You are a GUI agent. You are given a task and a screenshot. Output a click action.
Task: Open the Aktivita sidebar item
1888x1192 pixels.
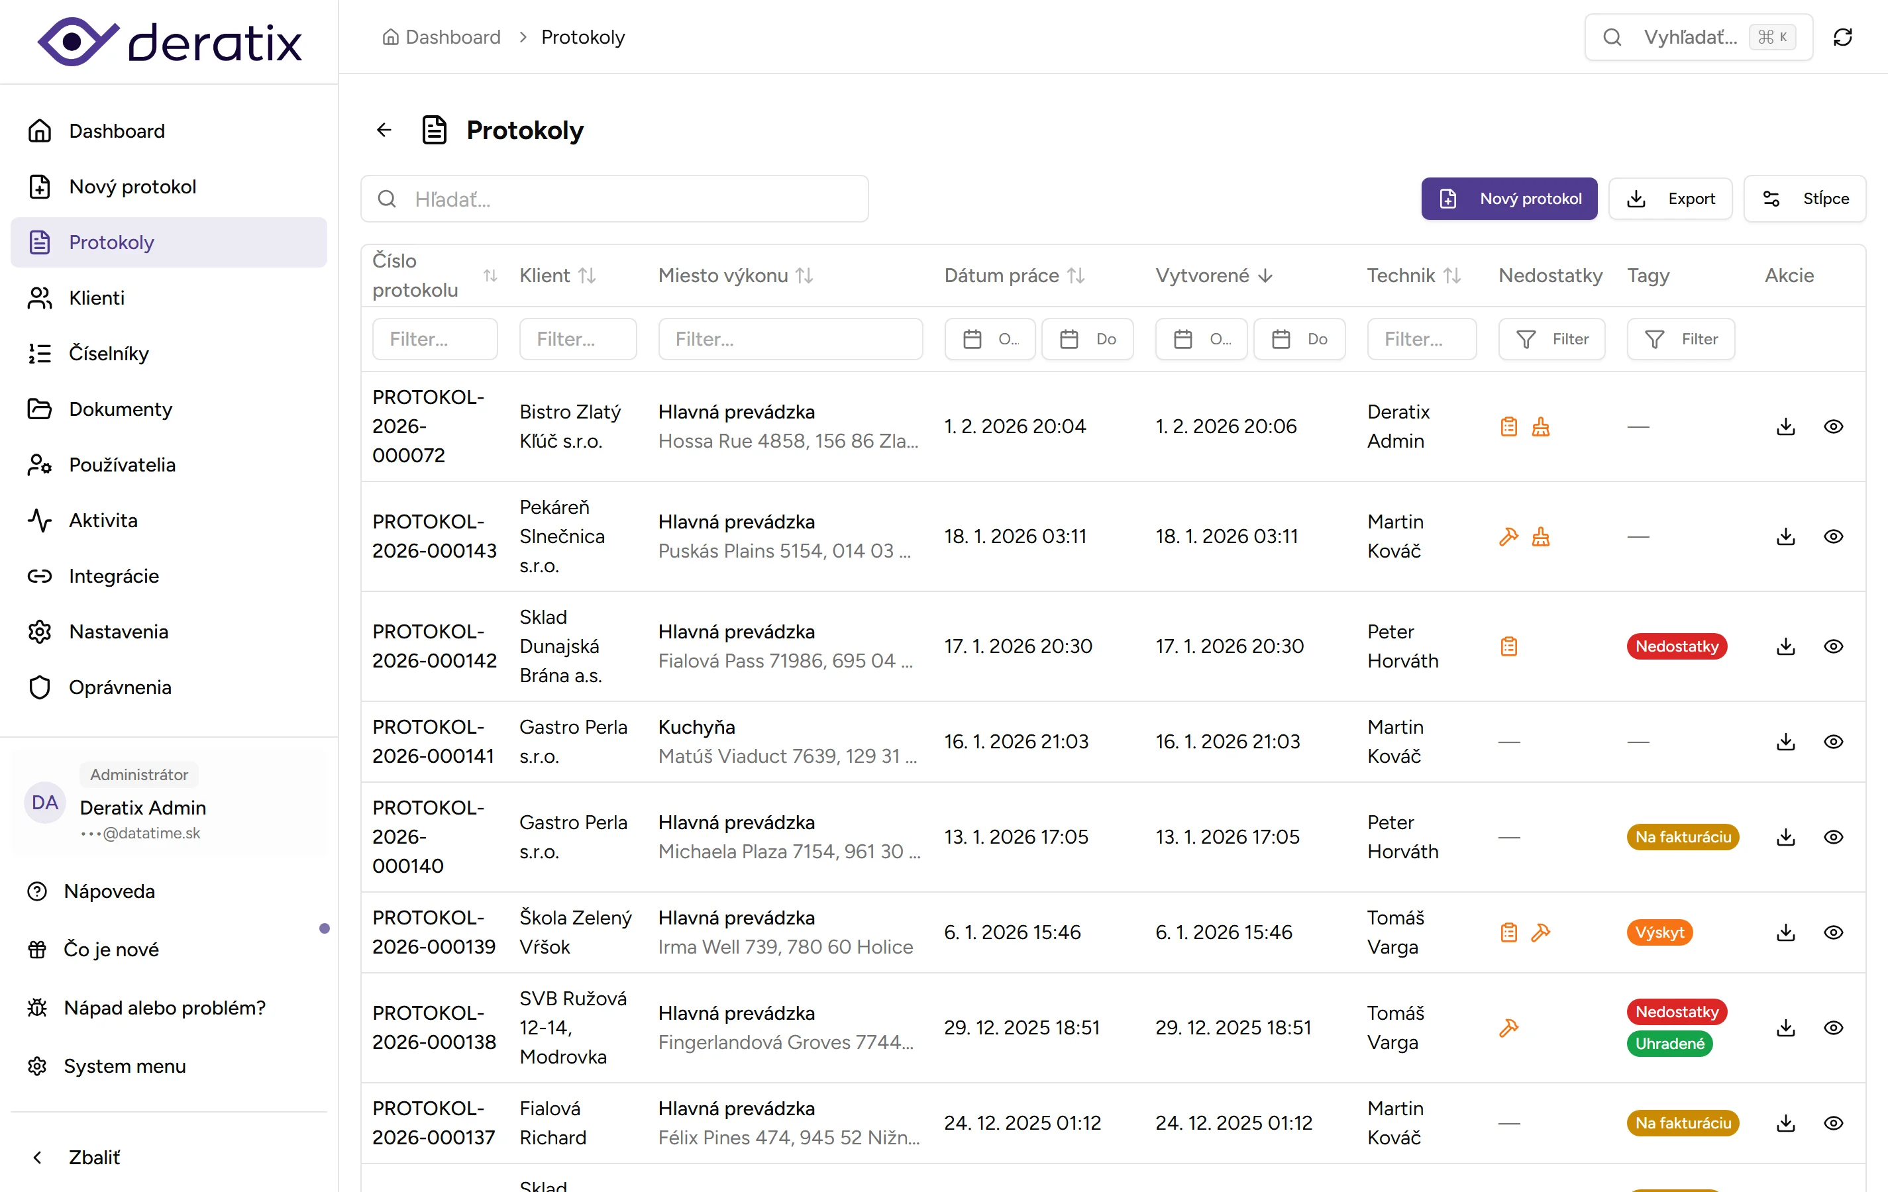(x=103, y=521)
